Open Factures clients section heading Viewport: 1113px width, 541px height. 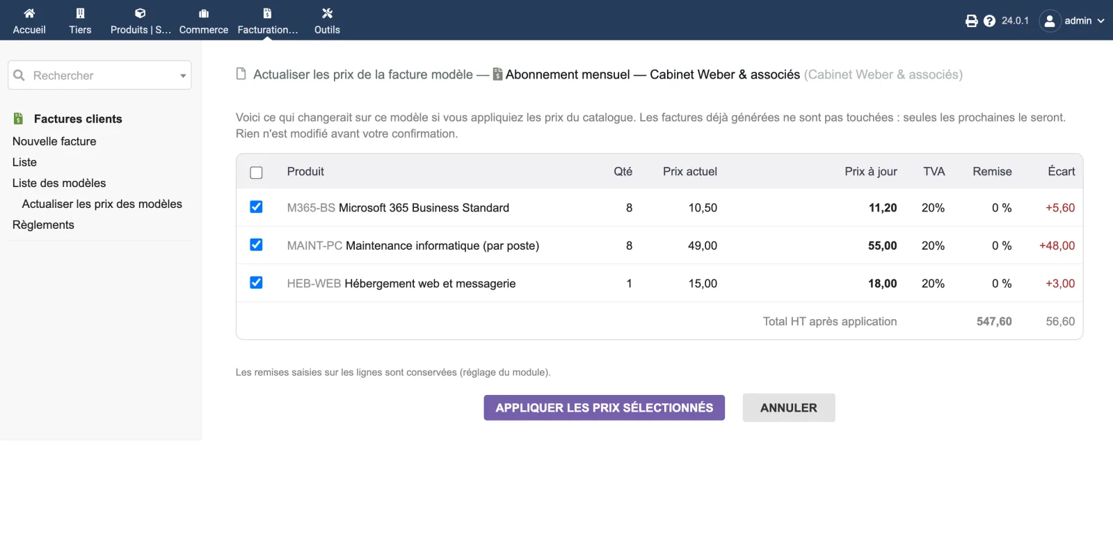pyautogui.click(x=78, y=119)
